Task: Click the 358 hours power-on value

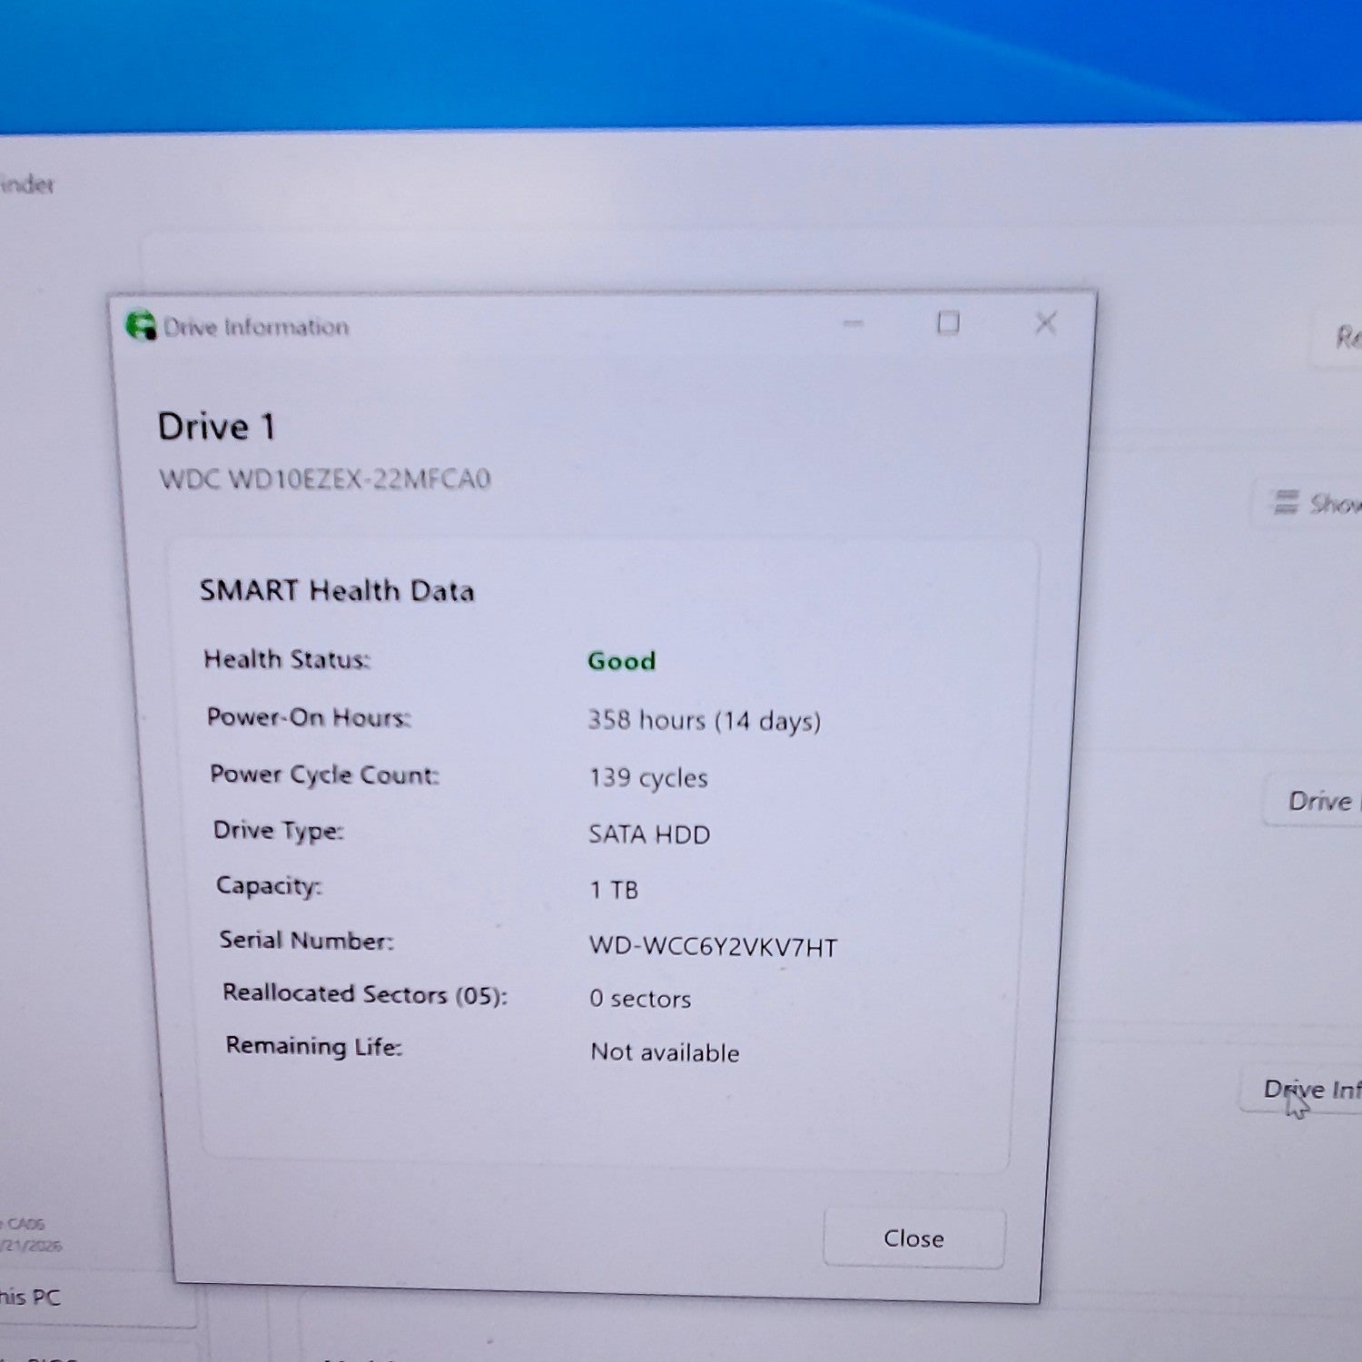Action: coord(704,721)
